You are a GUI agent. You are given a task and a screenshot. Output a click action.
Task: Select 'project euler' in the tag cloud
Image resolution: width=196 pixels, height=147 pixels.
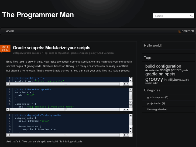click(151, 83)
